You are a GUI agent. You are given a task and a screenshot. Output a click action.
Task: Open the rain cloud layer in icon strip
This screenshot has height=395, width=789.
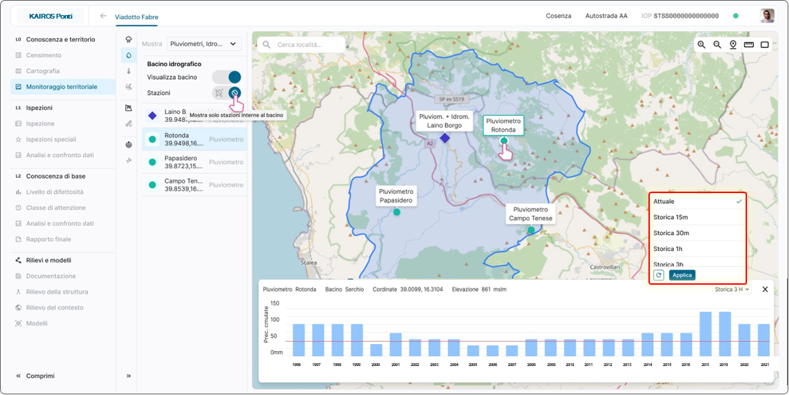tap(129, 40)
